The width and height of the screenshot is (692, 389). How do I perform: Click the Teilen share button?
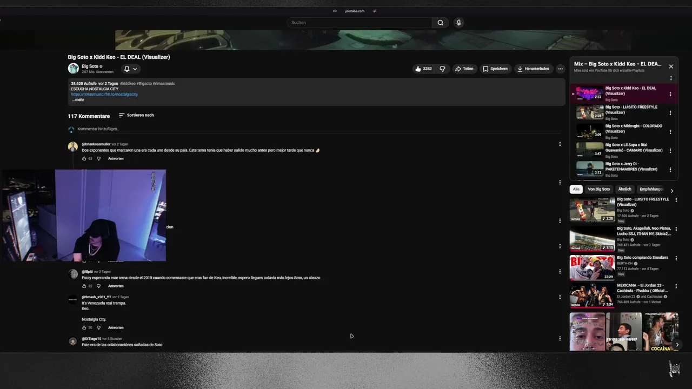coord(464,69)
